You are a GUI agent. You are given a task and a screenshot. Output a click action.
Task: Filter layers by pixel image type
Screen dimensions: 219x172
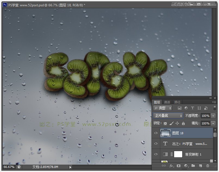(x=180, y=108)
